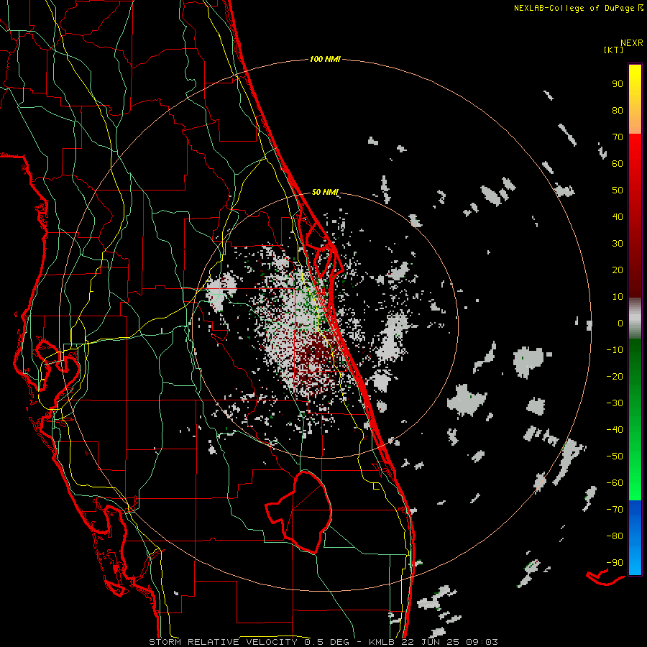Click the NEXR label above the scale
Screen dimensions: 647x647
[x=631, y=43]
